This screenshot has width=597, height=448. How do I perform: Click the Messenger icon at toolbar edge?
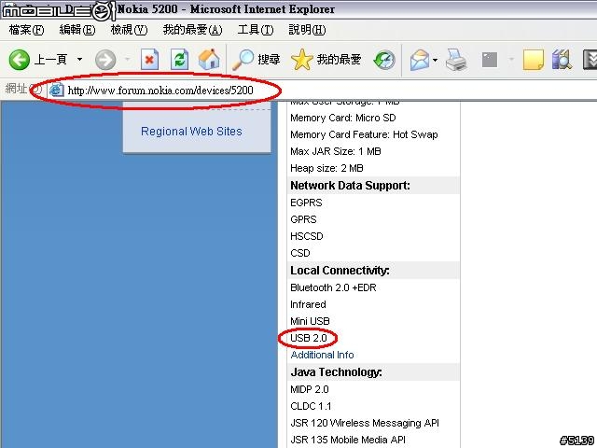click(x=590, y=60)
